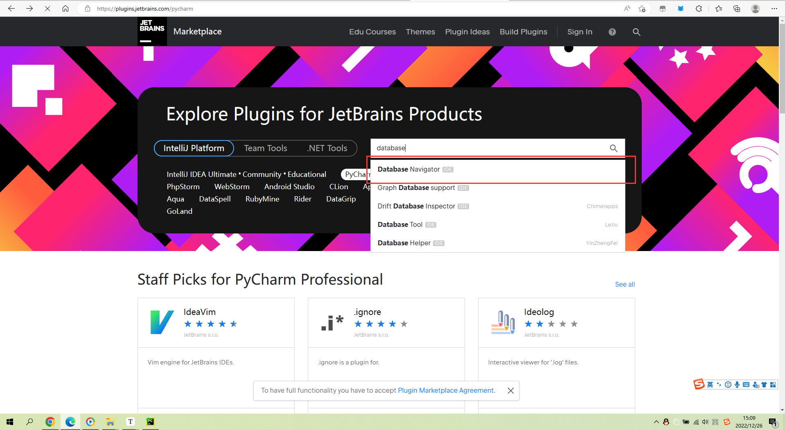Image resolution: width=785 pixels, height=430 pixels.
Task: Click Sign In
Action: tap(580, 32)
